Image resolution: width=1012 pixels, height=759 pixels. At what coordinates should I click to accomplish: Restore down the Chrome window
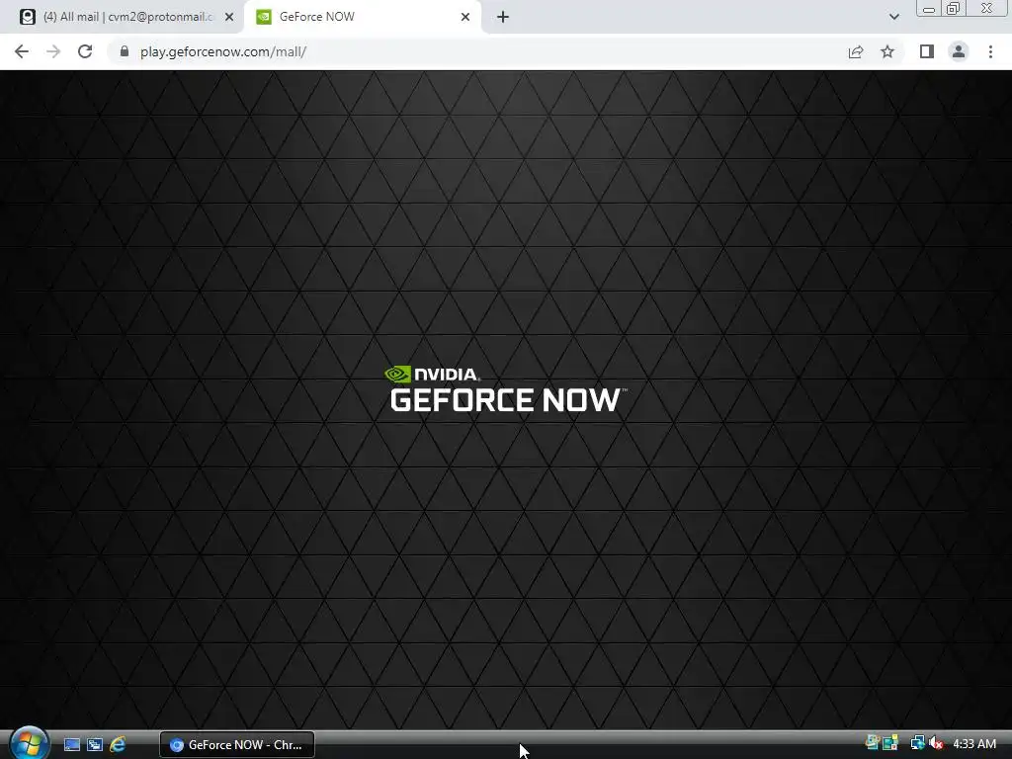point(954,8)
